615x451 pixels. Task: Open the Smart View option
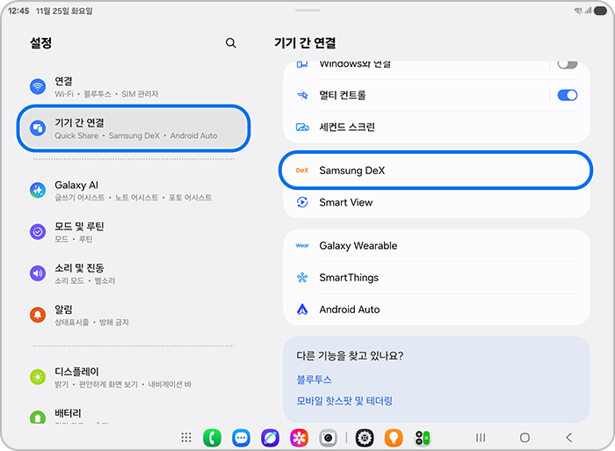436,202
